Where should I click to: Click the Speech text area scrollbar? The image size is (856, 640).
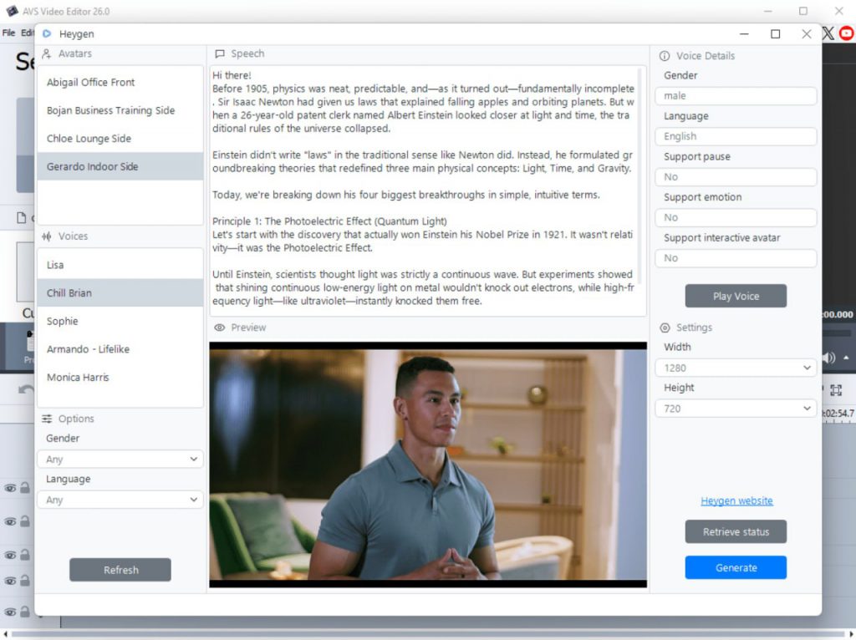point(640,175)
